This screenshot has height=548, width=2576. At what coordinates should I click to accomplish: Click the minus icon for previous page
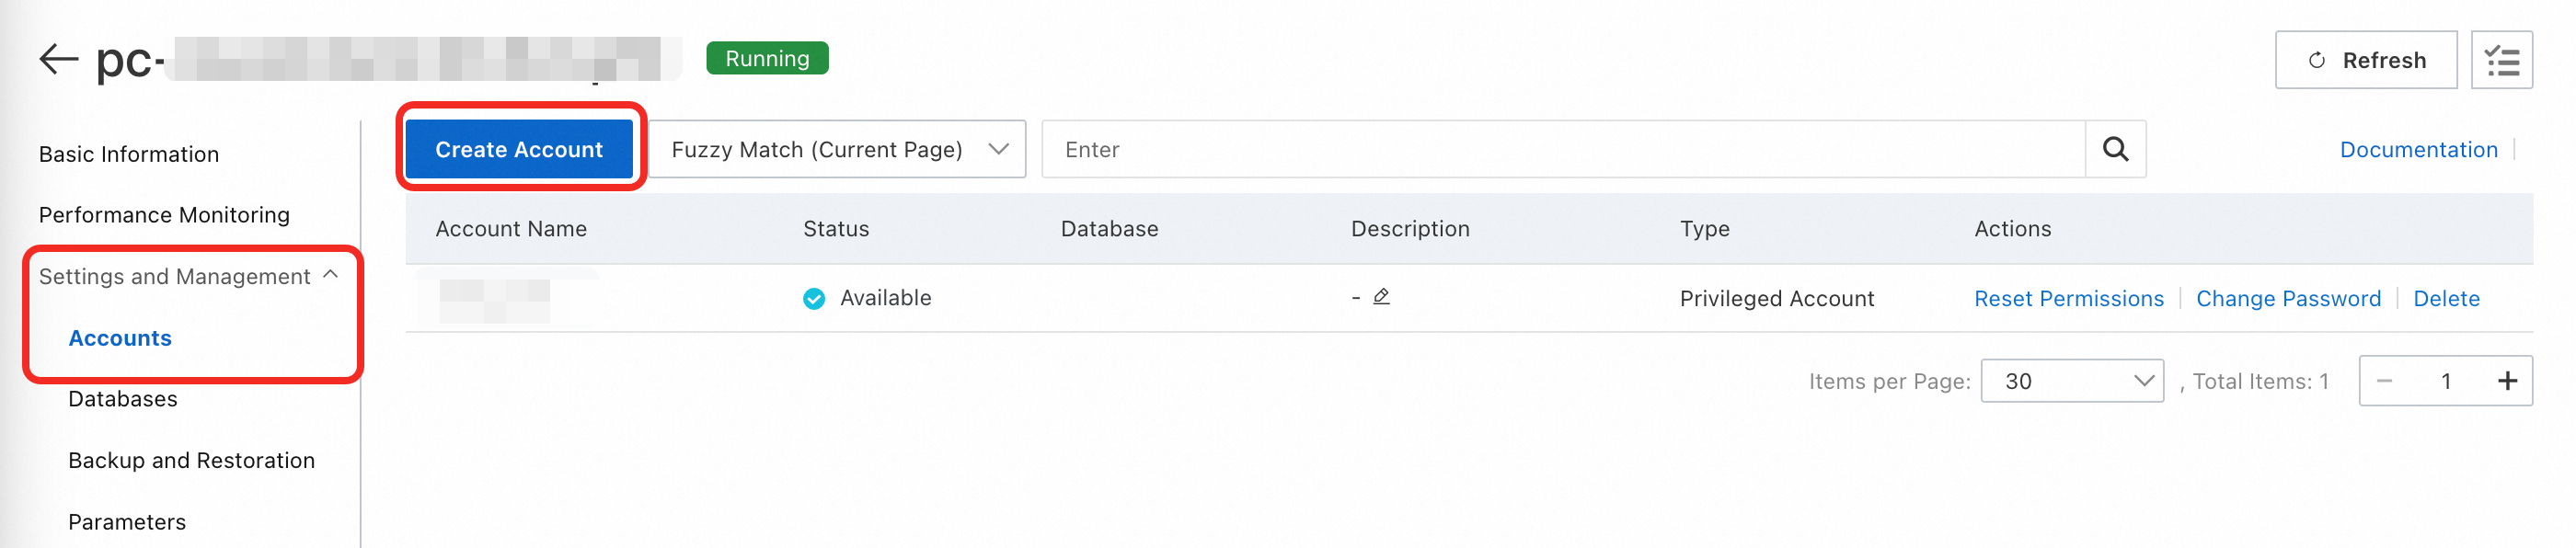coord(2384,381)
